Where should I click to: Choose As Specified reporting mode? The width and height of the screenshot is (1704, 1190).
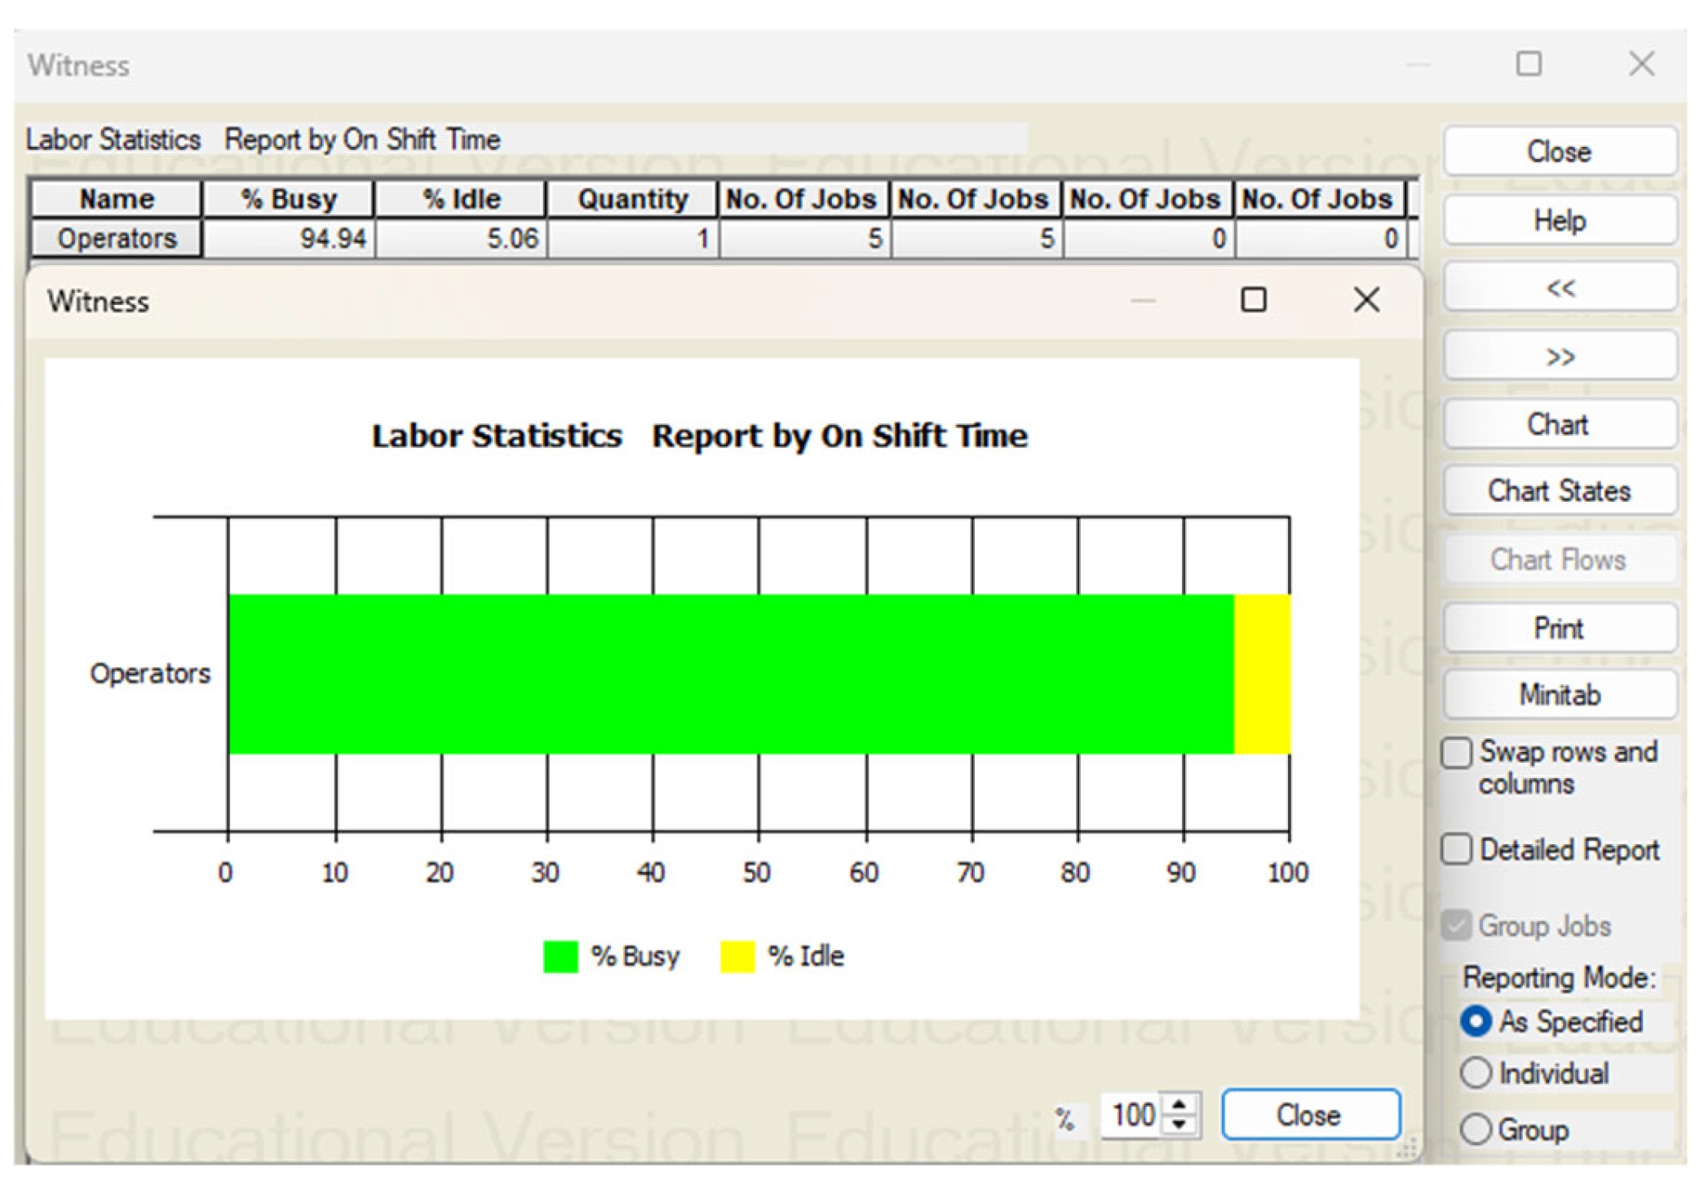coord(1476,1021)
